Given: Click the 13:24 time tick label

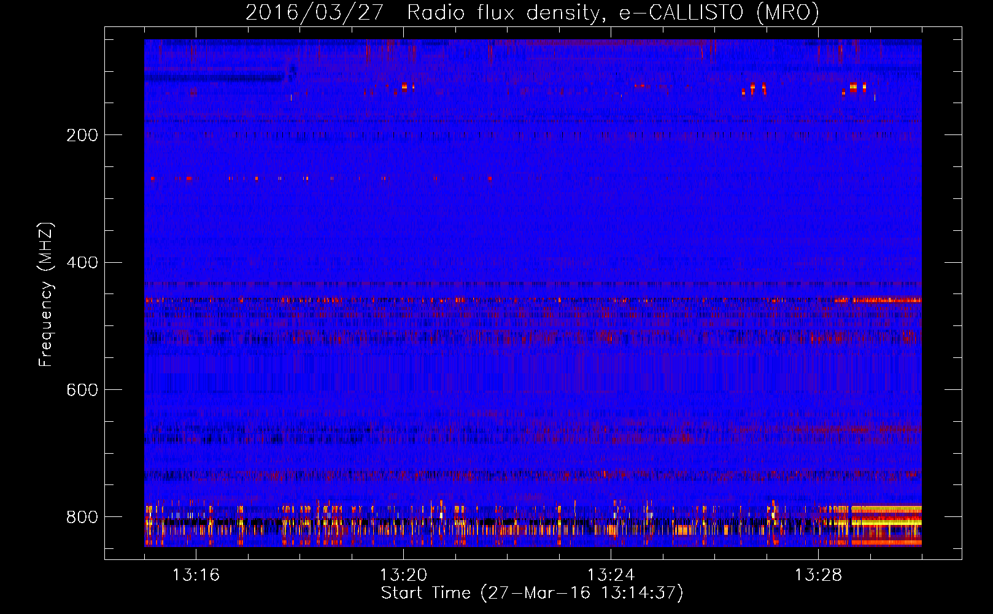Looking at the screenshot, I should [611, 575].
